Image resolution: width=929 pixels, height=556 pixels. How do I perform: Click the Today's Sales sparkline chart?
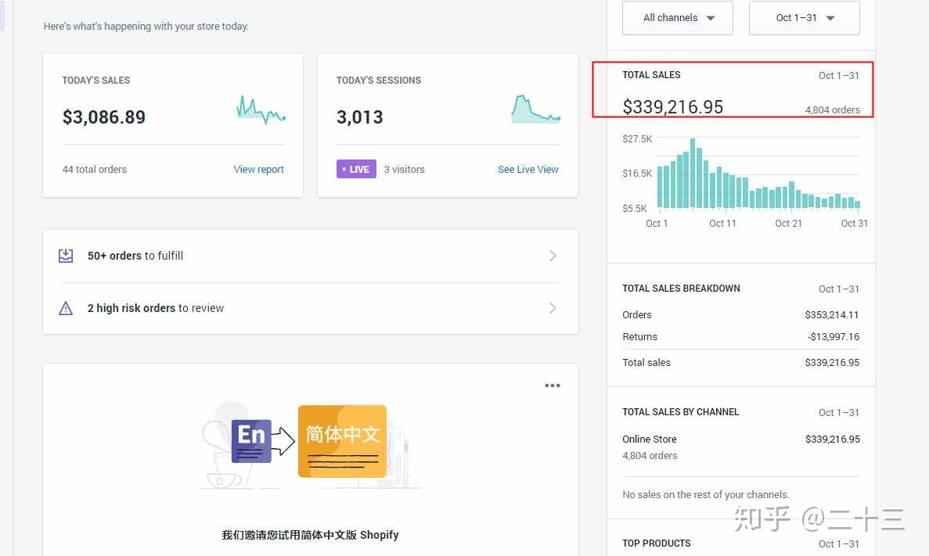[261, 109]
